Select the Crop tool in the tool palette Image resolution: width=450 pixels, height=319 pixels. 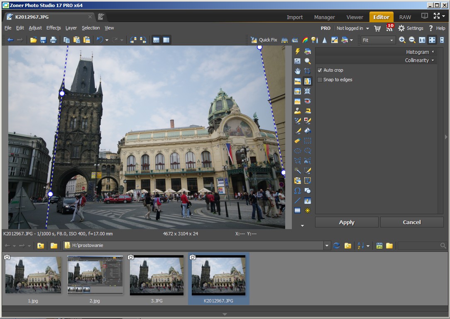[x=307, y=71]
